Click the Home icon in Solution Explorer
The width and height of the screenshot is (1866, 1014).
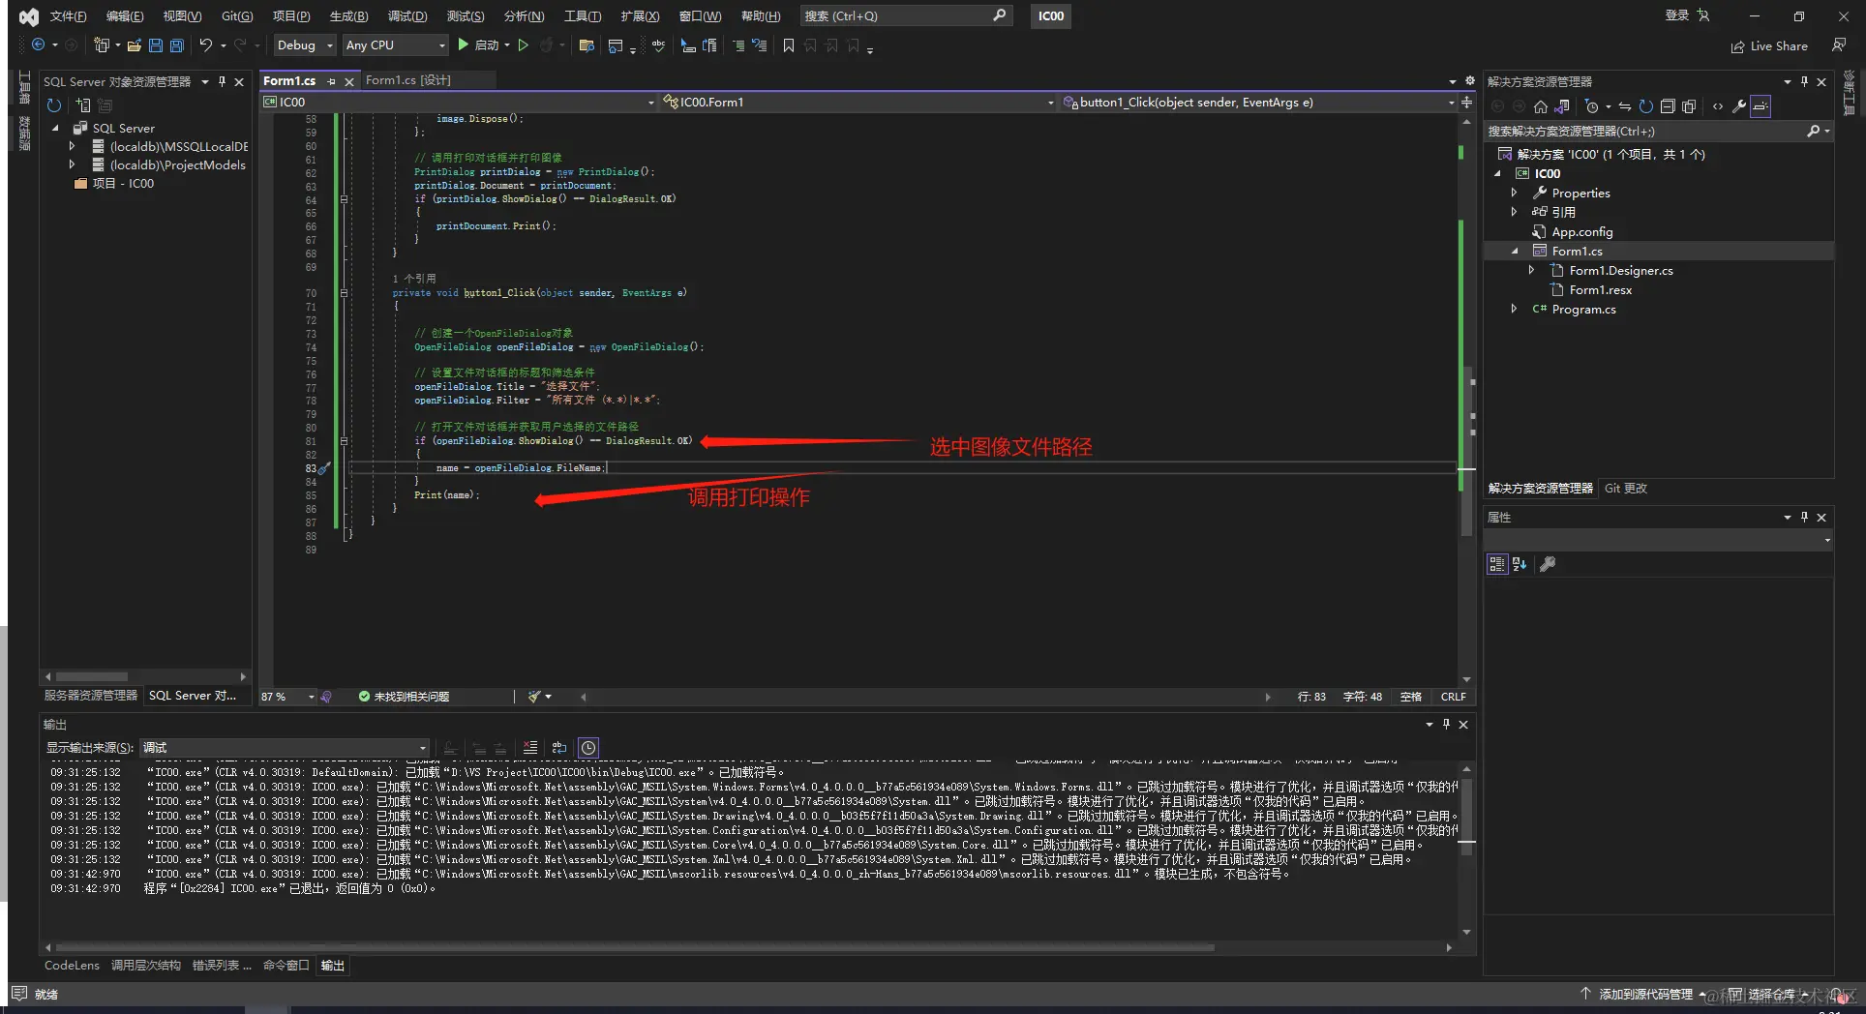pyautogui.click(x=1541, y=106)
